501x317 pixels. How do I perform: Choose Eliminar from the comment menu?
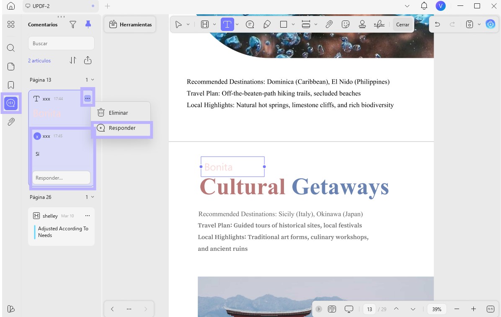118,113
